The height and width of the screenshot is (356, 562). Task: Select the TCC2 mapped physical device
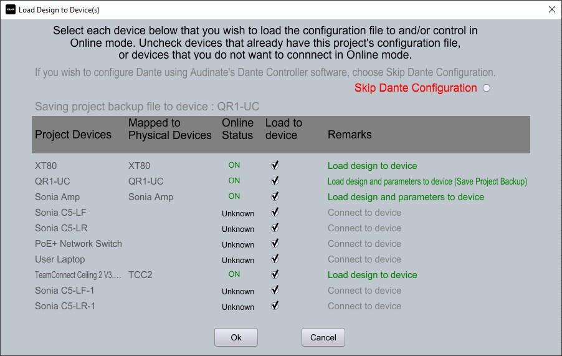tap(140, 275)
